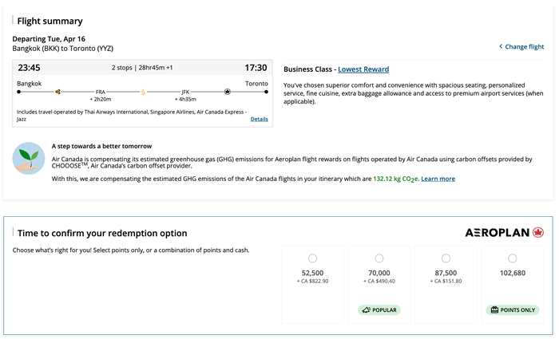Image resolution: width=559 pixels, height=339 pixels.
Task: Click the Star Alliance icon before Toronto
Action: [x=228, y=92]
